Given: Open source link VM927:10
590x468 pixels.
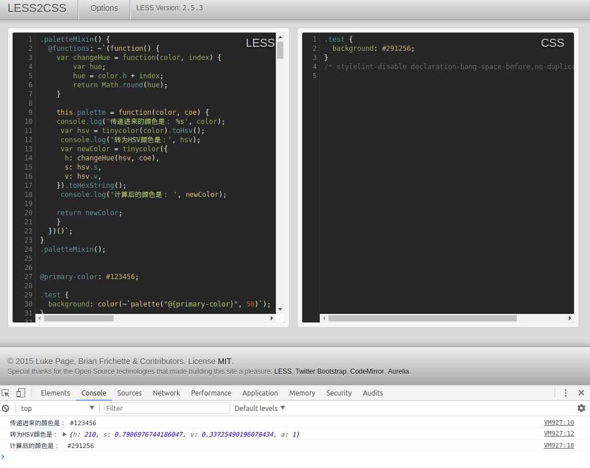Looking at the screenshot, I should 559,422.
